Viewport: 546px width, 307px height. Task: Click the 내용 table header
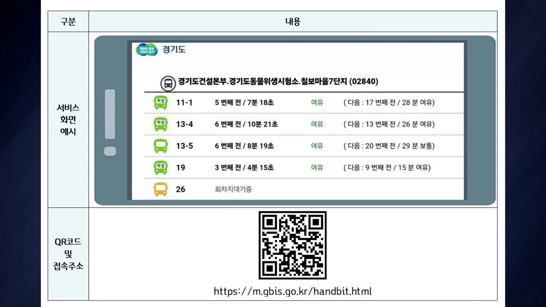[293, 21]
